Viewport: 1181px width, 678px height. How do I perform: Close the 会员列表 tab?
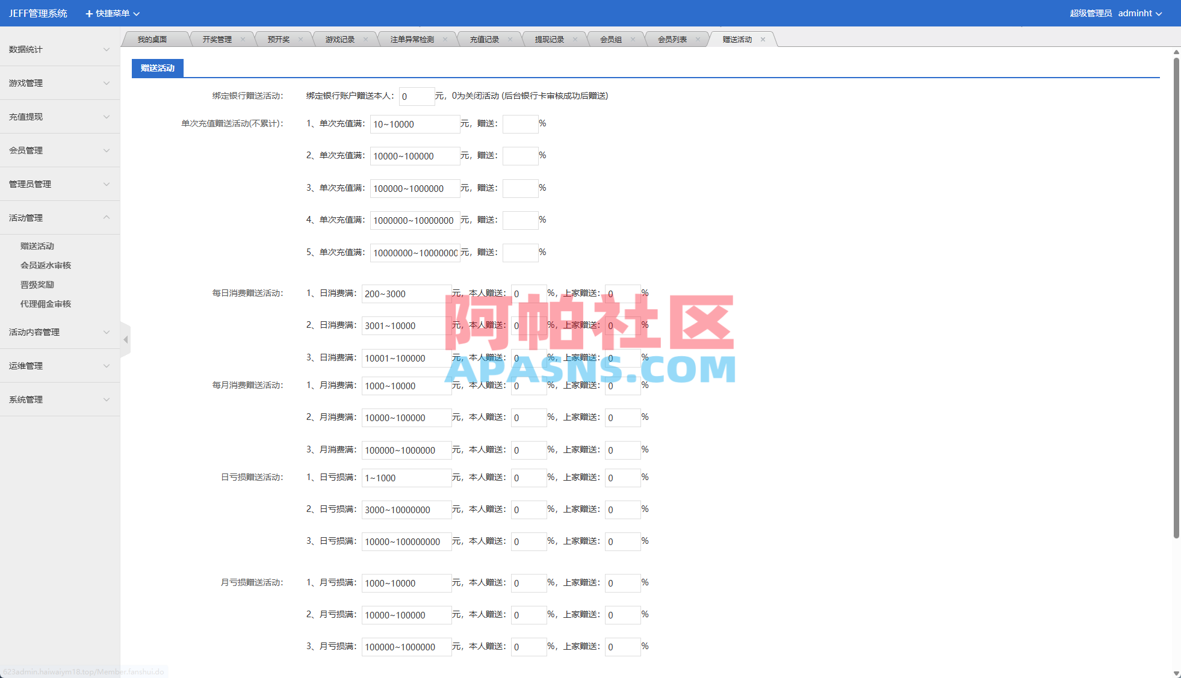[698, 40]
